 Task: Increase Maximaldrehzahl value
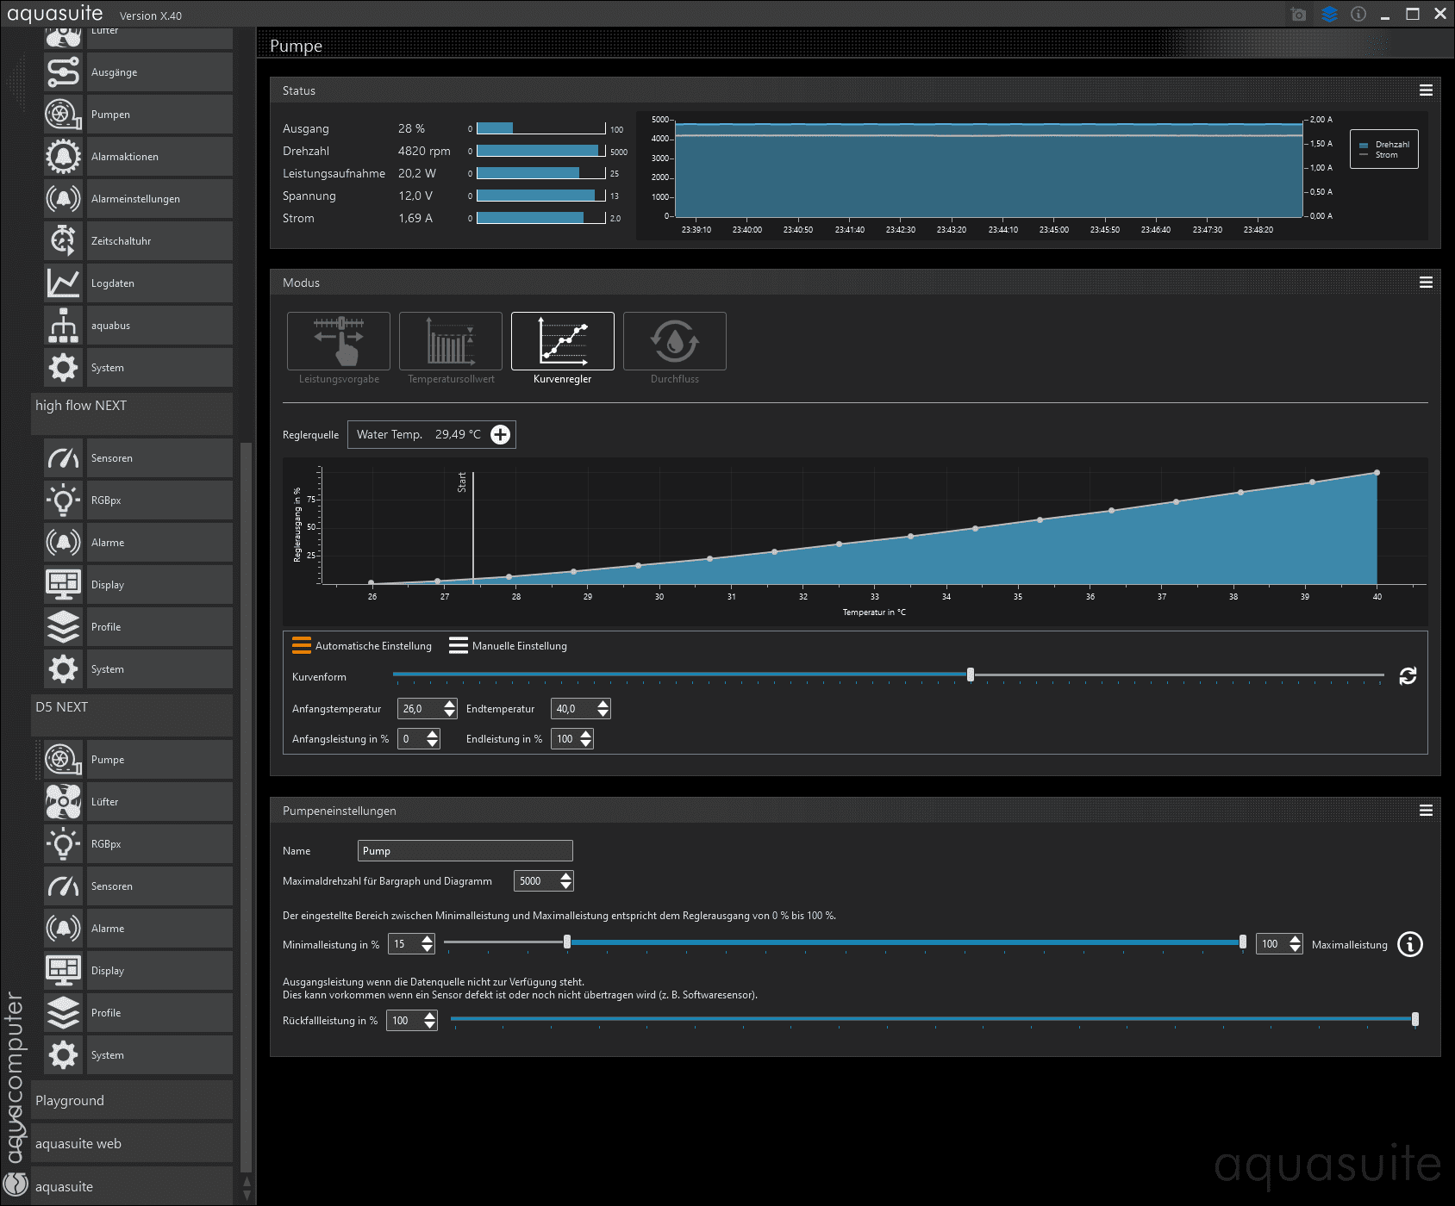(x=565, y=876)
